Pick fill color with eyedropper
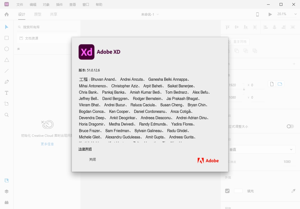 click(x=293, y=191)
